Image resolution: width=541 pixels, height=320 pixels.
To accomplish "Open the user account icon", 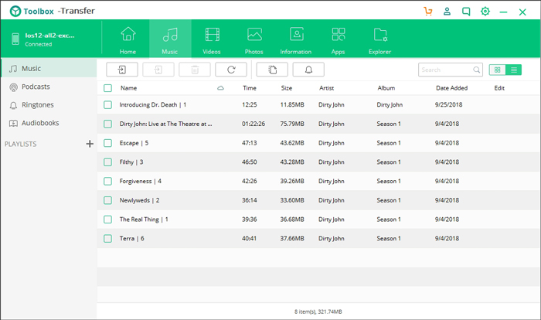I will point(447,12).
